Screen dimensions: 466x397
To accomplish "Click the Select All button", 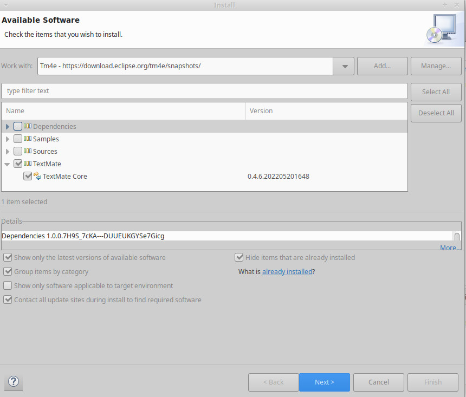I will point(436,92).
